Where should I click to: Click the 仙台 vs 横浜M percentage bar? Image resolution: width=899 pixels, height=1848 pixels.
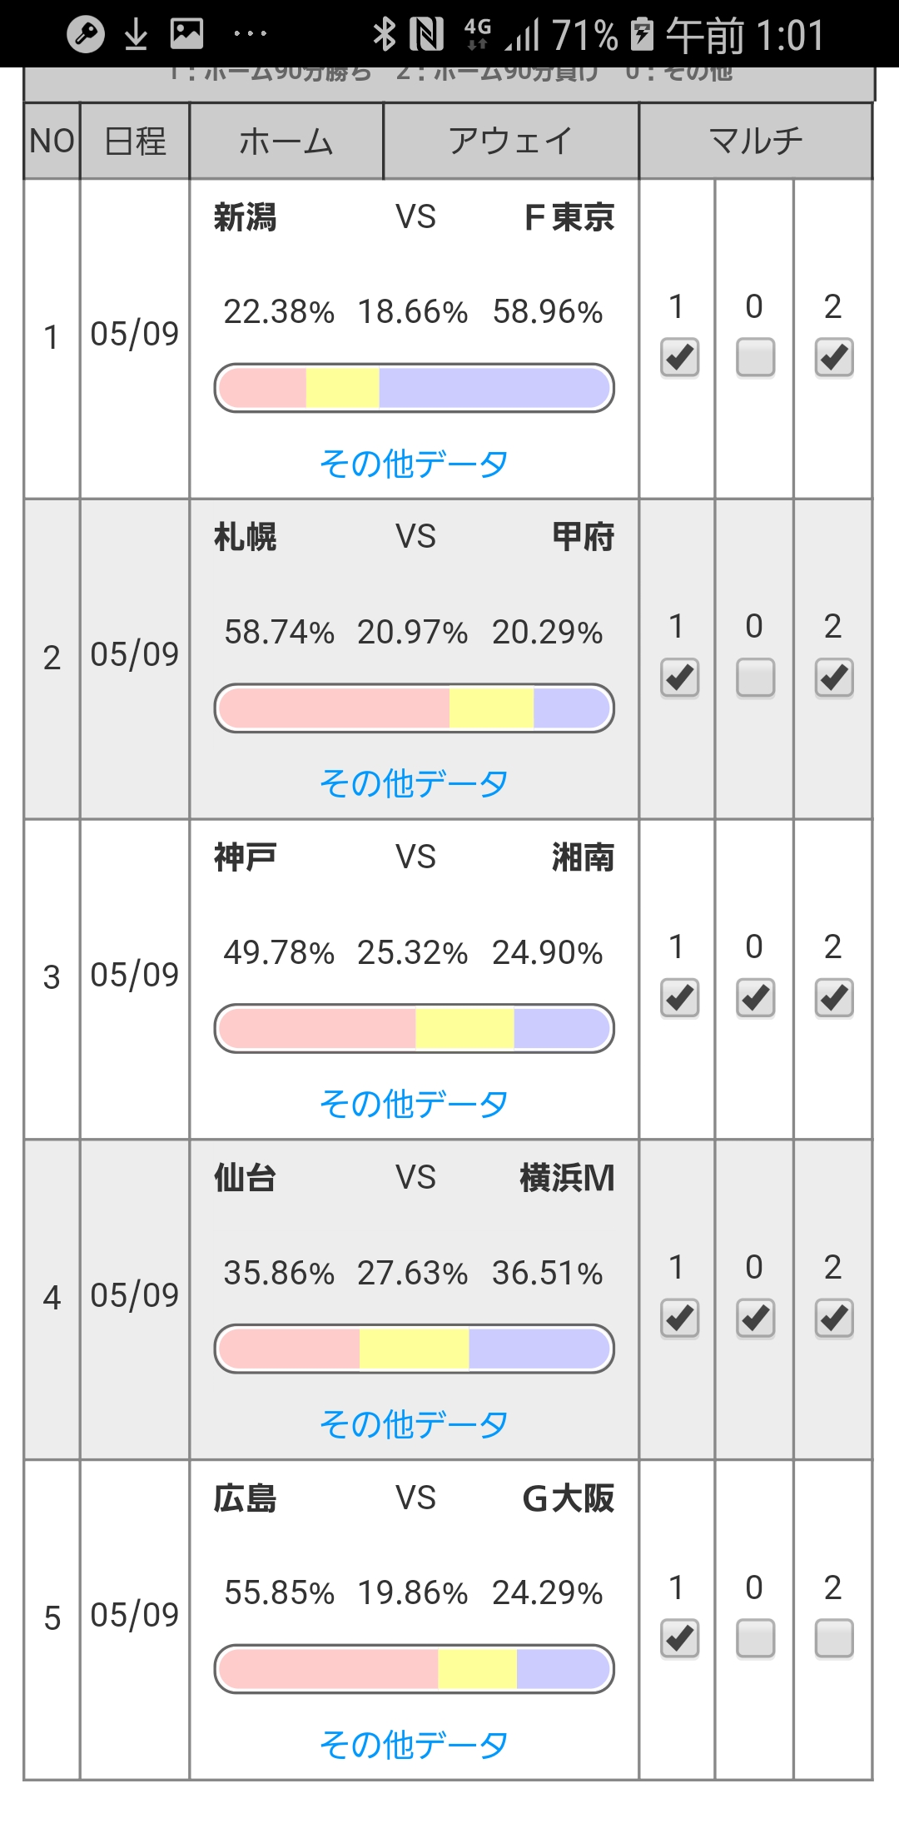click(x=414, y=1349)
